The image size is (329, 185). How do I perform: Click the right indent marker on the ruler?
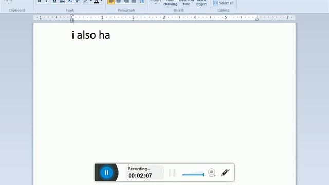point(257,18)
